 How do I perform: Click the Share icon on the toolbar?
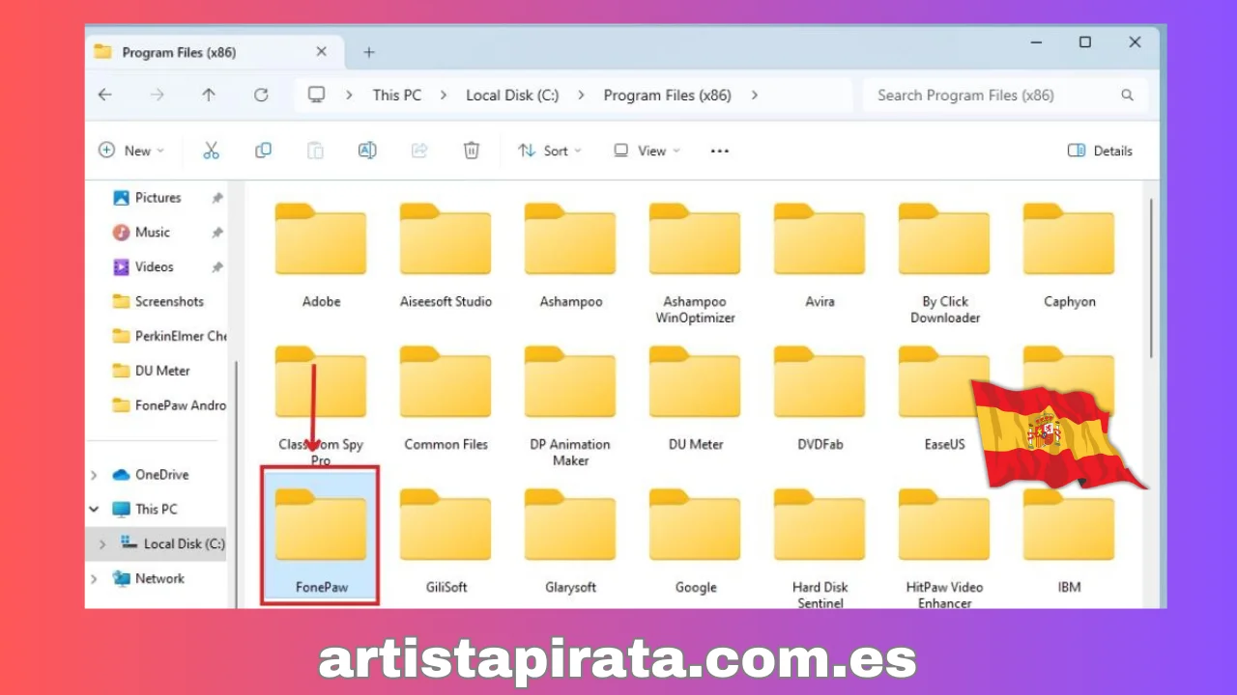pyautogui.click(x=419, y=151)
